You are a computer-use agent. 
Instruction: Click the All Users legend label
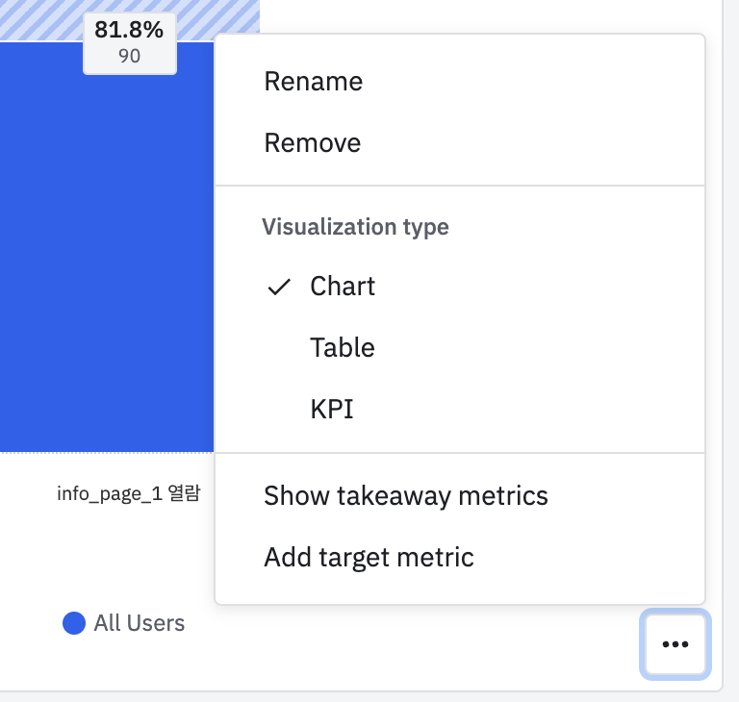139,623
